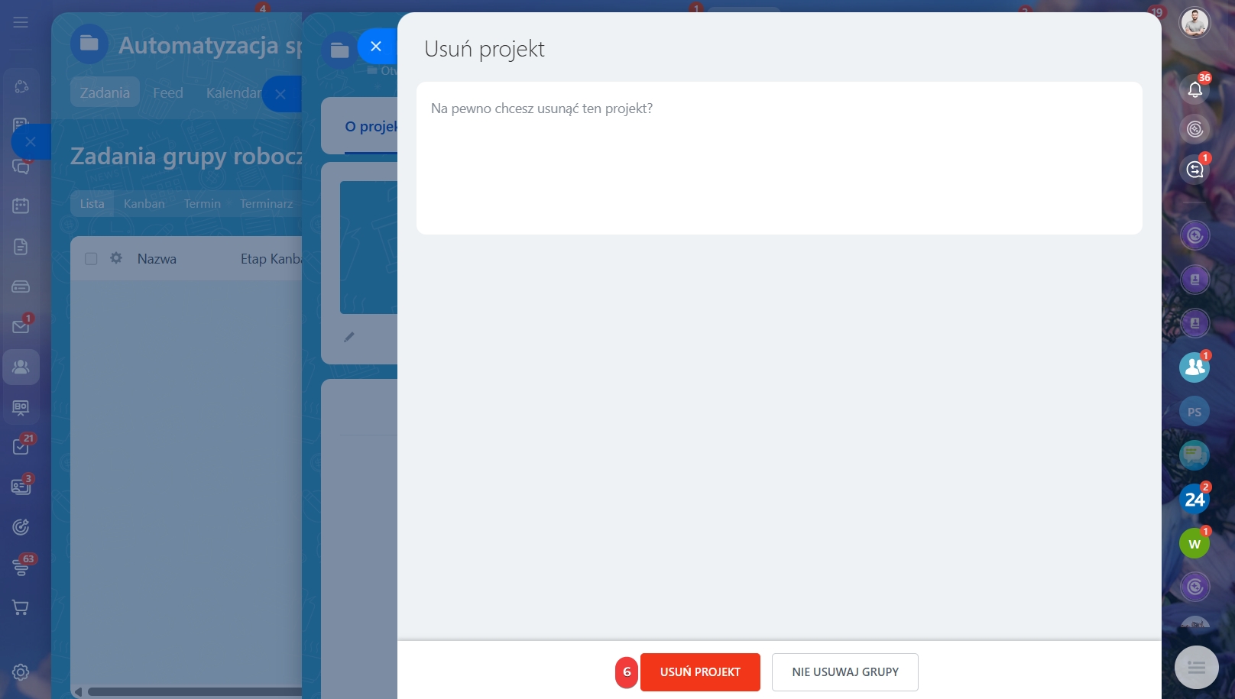Open the white group chat avatar
The width and height of the screenshot is (1235, 699).
click(1194, 367)
